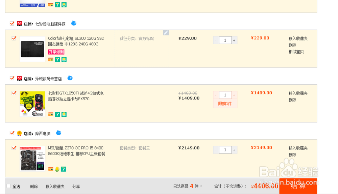Click the yellow flower icon under MSI Z370 item
338x194 pixels.
tap(57, 169)
